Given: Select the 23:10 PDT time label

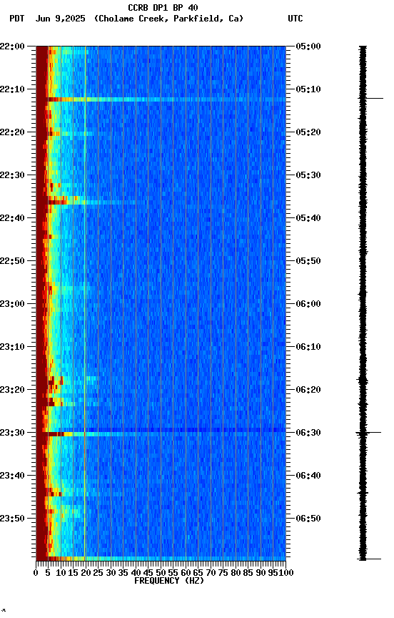Looking at the screenshot, I should pos(13,347).
